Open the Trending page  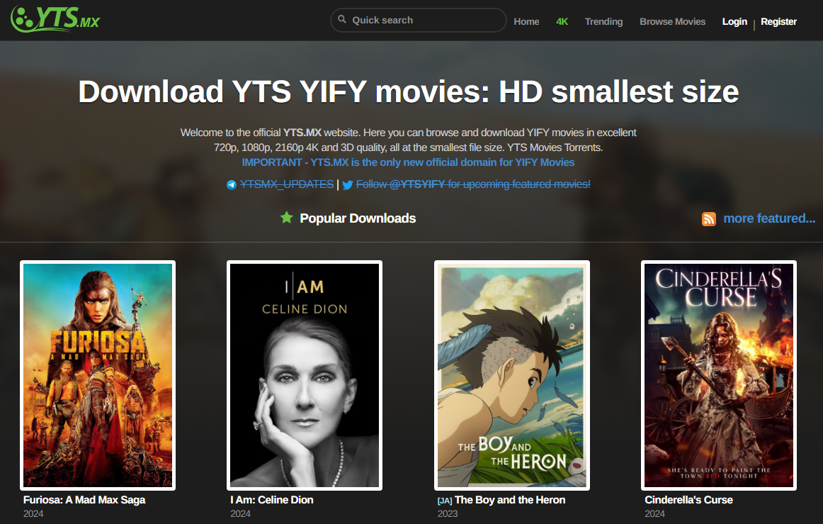tap(603, 21)
